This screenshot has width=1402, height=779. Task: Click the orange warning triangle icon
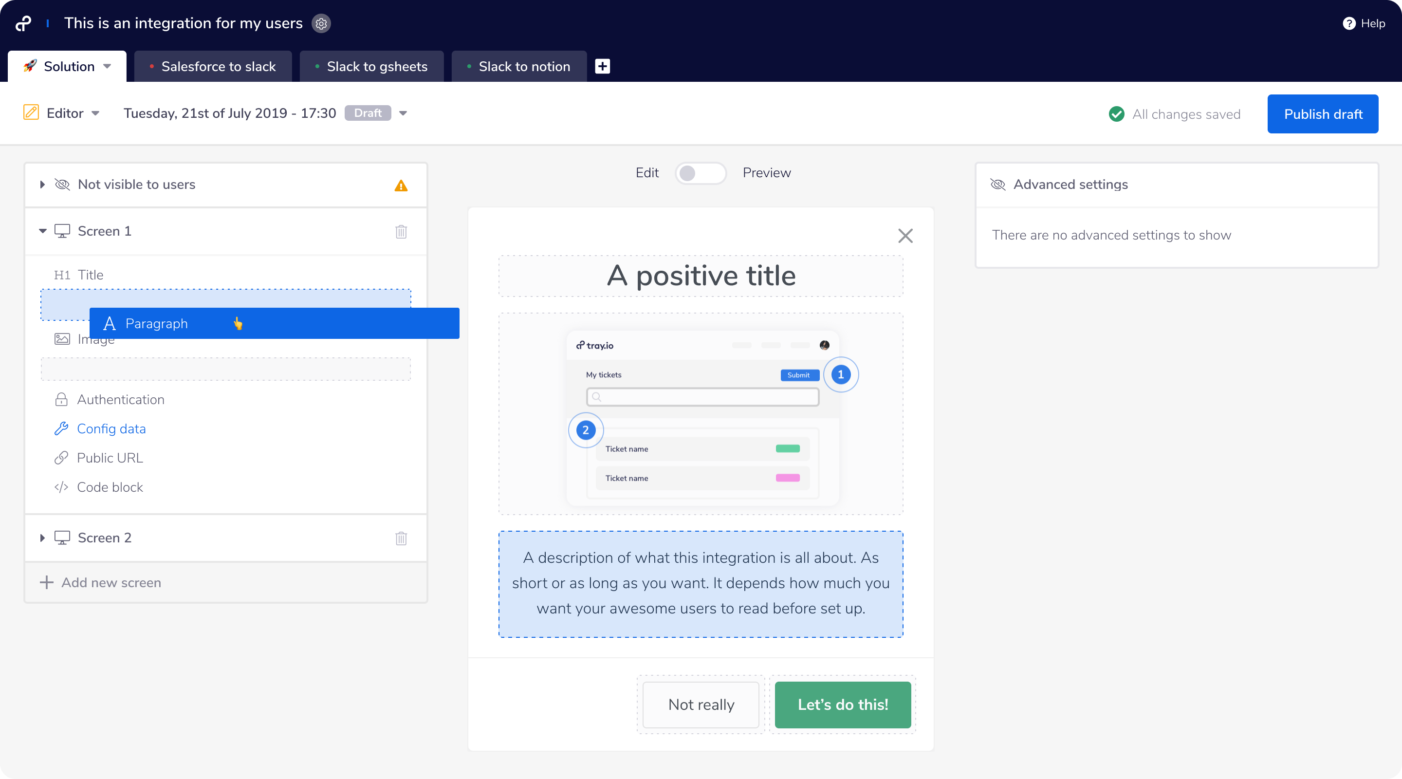click(x=401, y=185)
